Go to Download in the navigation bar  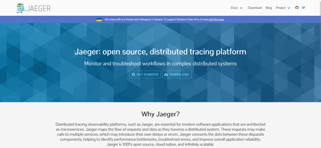(255, 8)
